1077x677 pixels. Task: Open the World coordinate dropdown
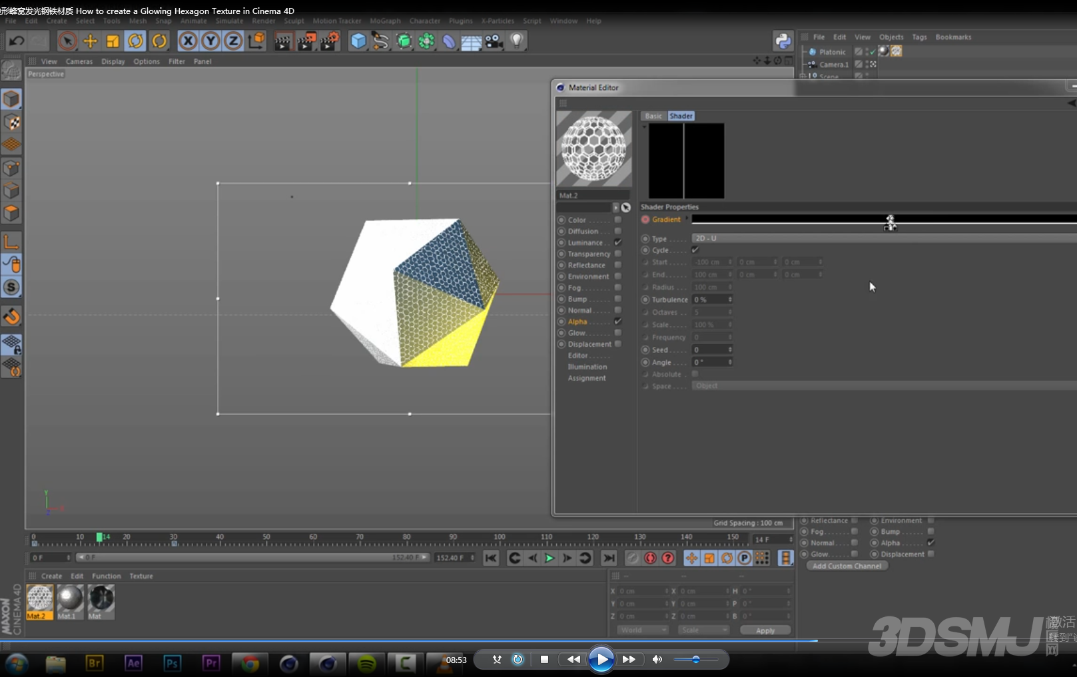[x=642, y=630]
